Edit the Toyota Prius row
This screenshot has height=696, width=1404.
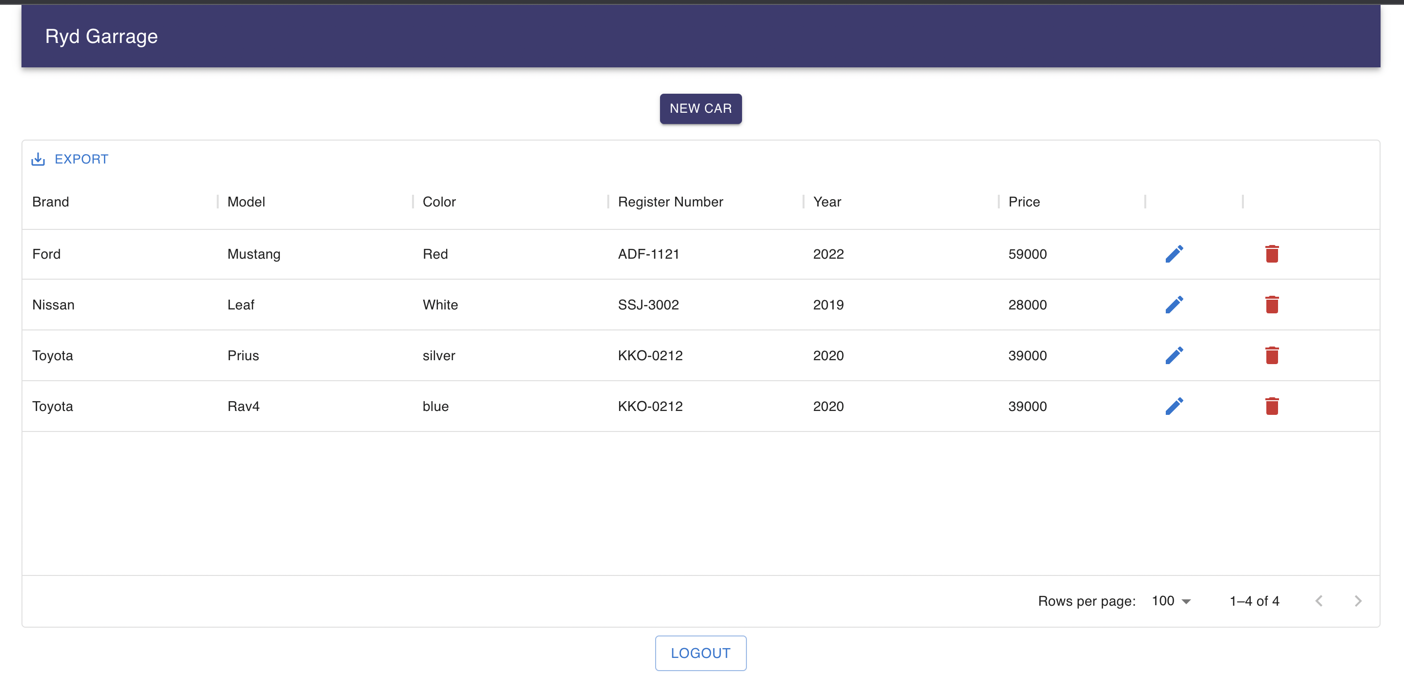tap(1174, 355)
